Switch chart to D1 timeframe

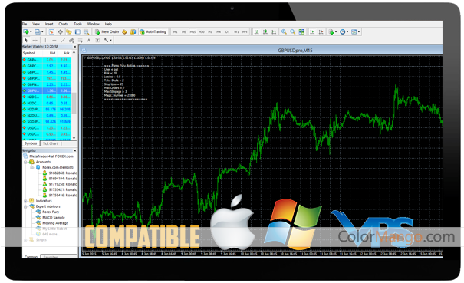pyautogui.click(x=228, y=31)
